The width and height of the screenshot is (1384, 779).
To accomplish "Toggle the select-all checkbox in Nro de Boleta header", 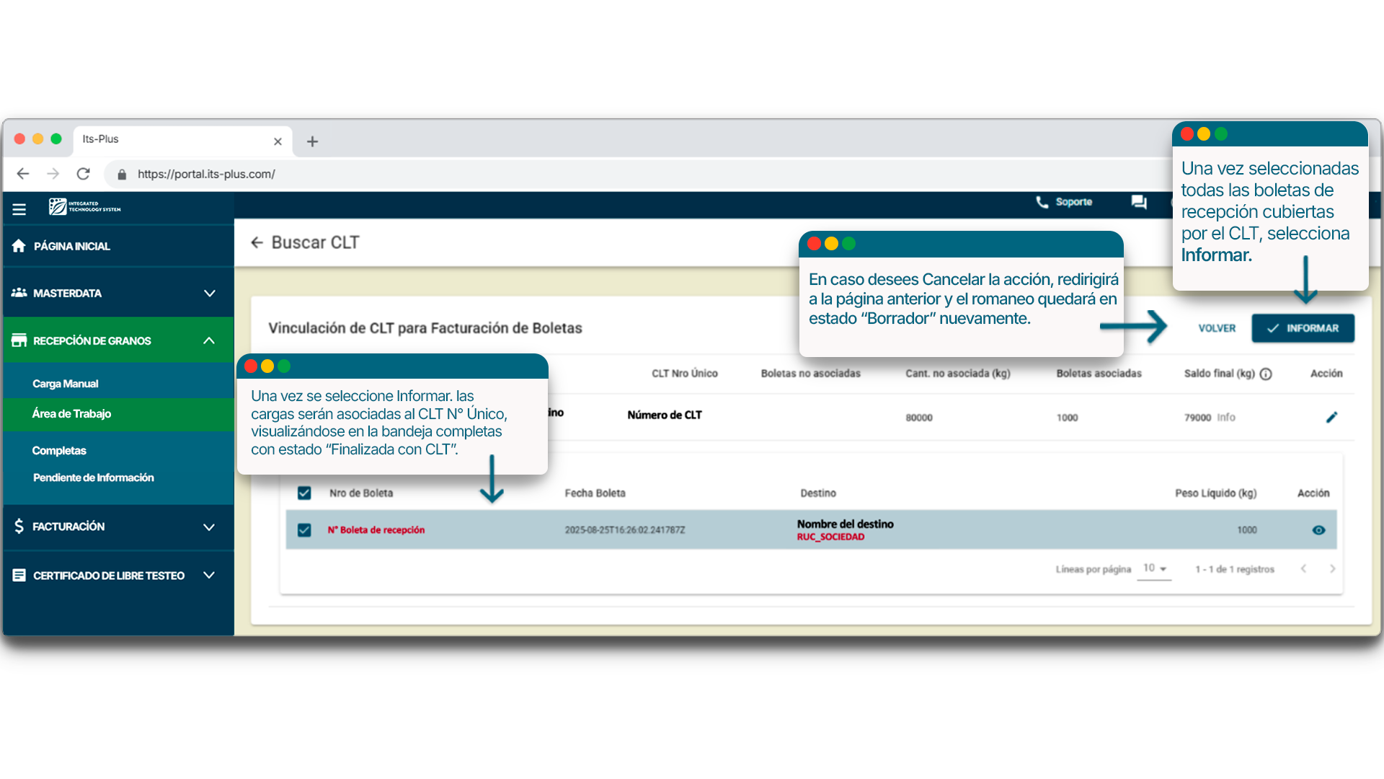I will (304, 493).
